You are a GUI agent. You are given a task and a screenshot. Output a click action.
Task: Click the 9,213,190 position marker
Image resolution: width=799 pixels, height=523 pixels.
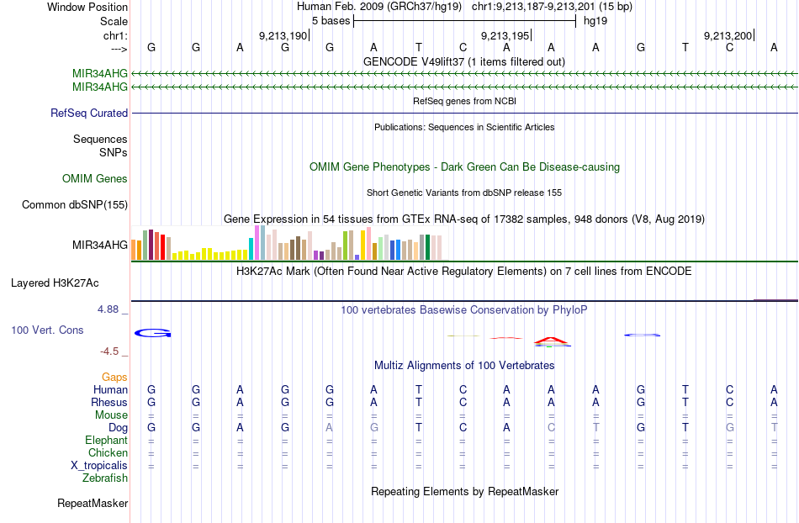(283, 35)
